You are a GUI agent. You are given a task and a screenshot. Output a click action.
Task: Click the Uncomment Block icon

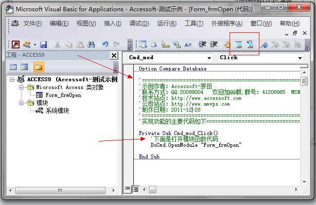(x=250, y=45)
